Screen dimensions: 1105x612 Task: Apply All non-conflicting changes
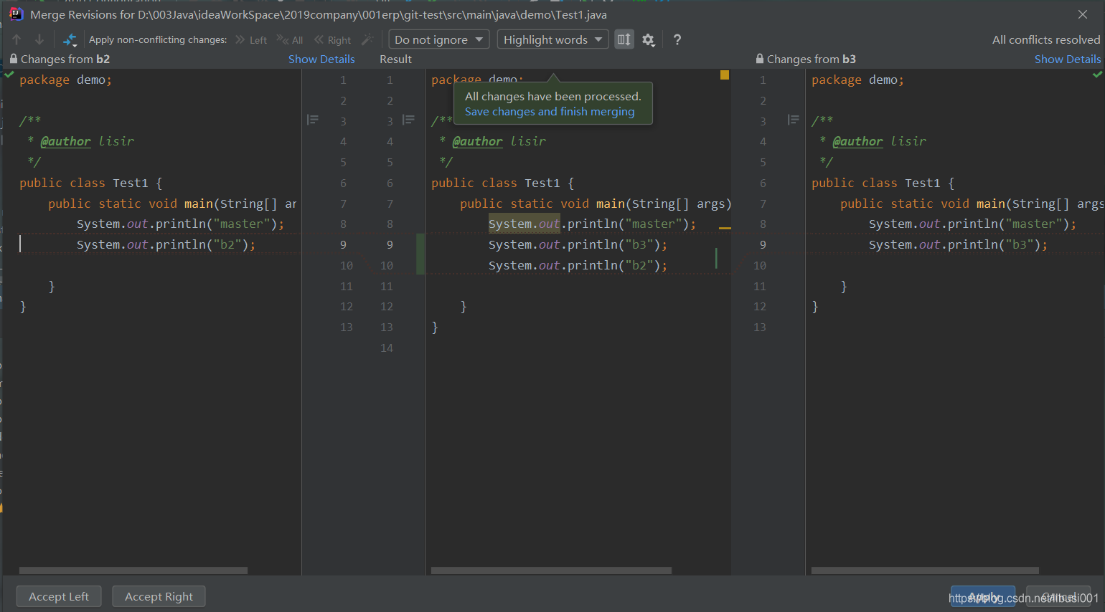(291, 40)
